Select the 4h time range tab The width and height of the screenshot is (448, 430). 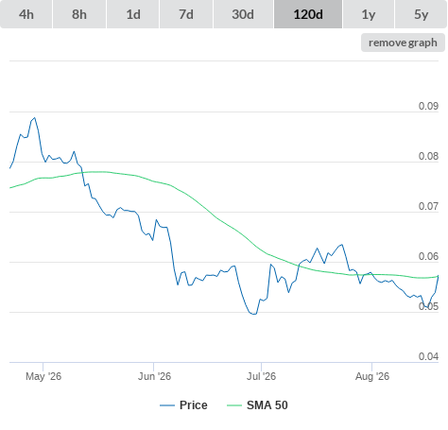click(26, 14)
